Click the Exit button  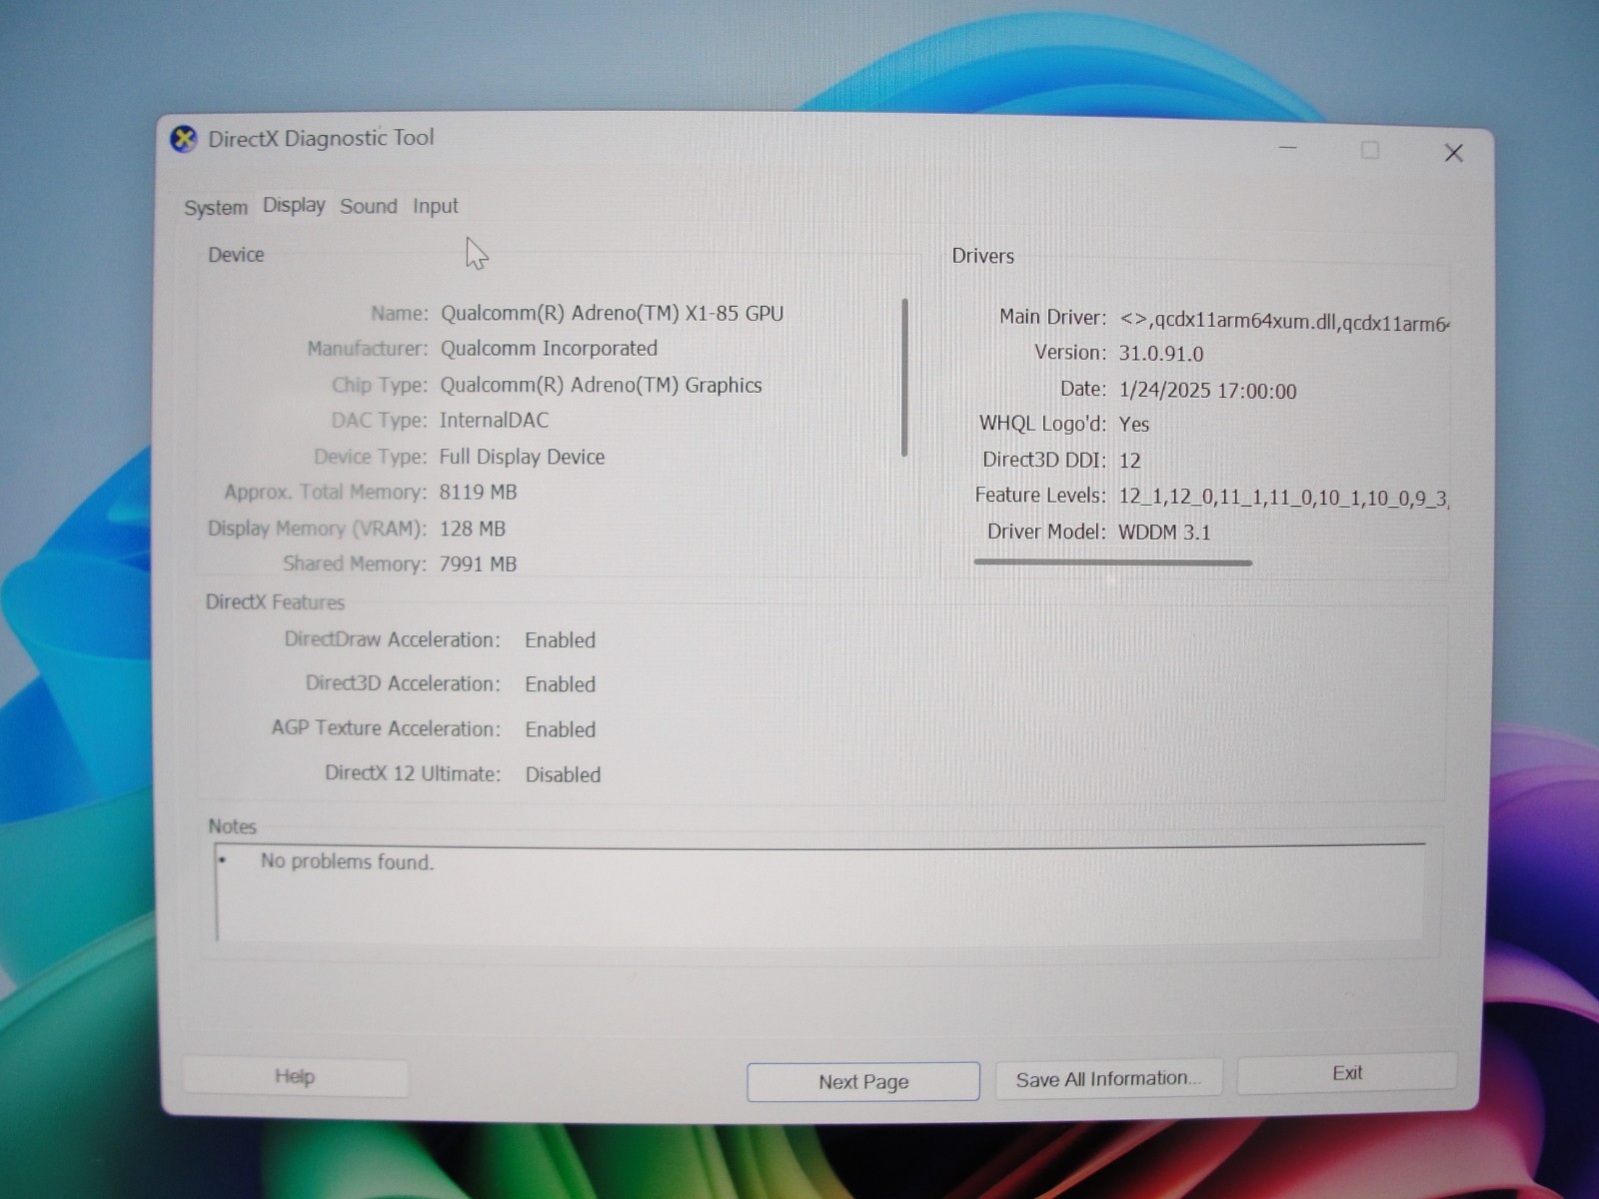1346,1073
